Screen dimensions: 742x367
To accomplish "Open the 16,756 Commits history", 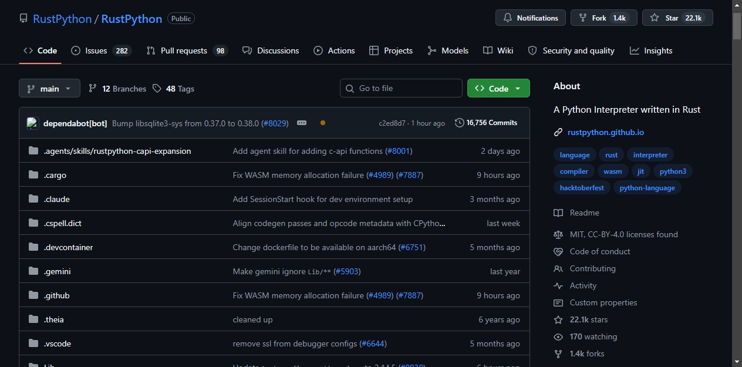I will [x=486, y=123].
